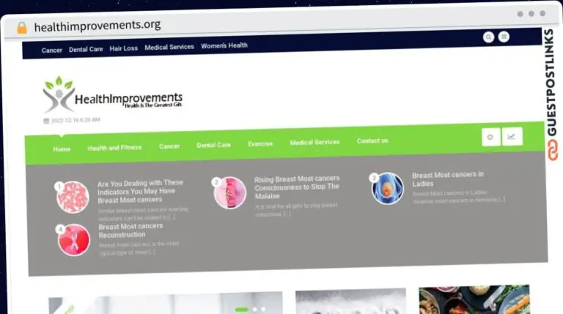
Task: Click thumbnail of article number 2
Action: (x=229, y=192)
